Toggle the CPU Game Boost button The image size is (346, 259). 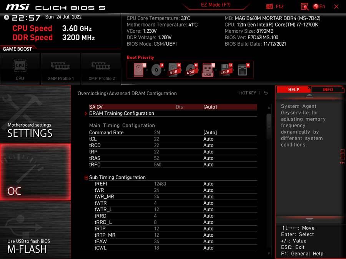pos(20,69)
